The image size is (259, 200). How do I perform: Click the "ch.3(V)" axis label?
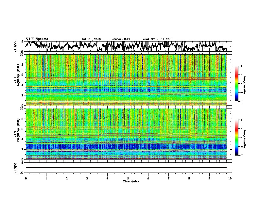click(16, 168)
